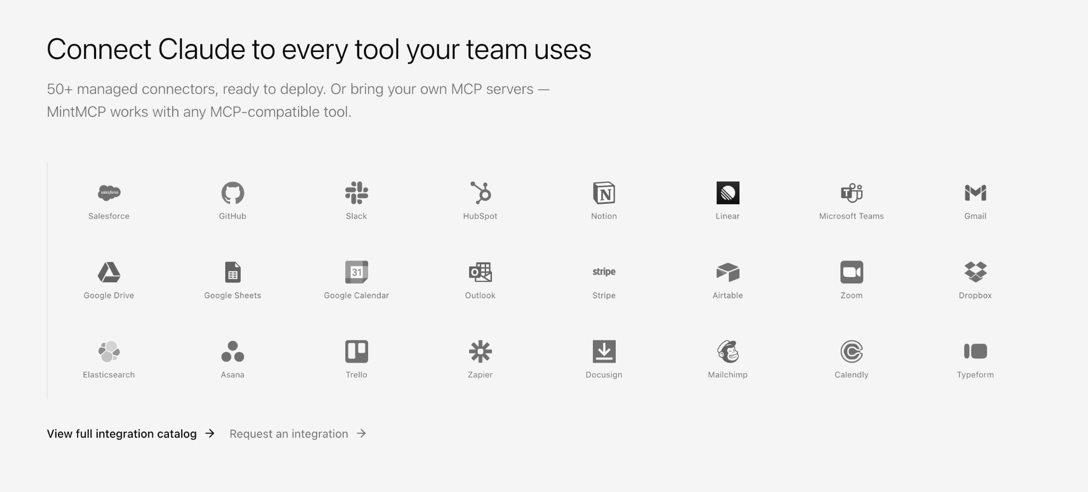The image size is (1088, 492).
Task: Select the Typeform icon
Action: coord(975,351)
